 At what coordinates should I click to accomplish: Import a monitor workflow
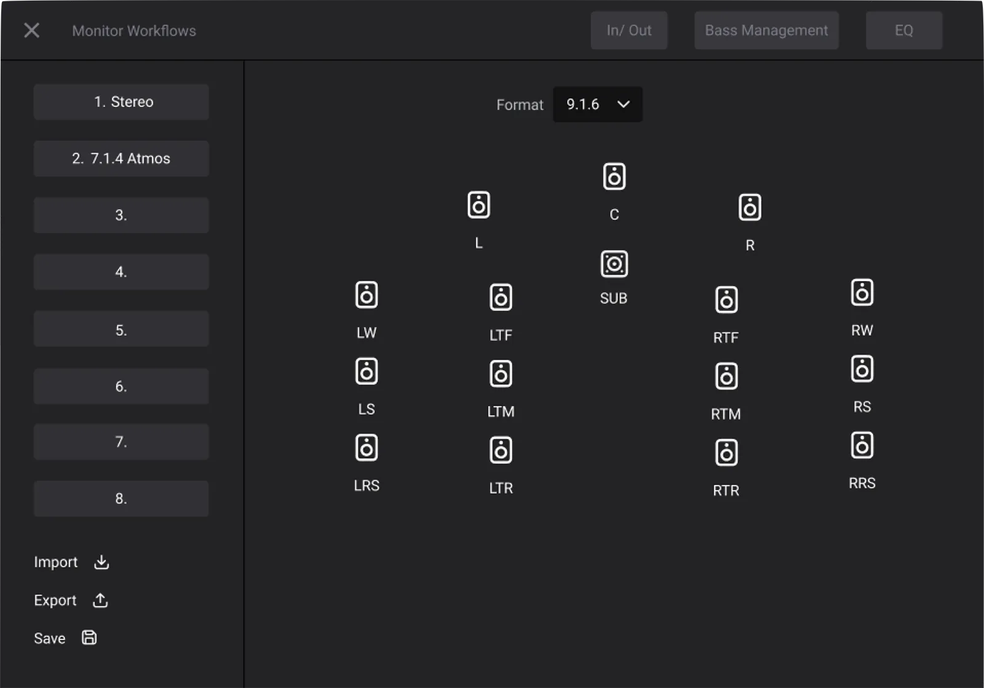71,562
